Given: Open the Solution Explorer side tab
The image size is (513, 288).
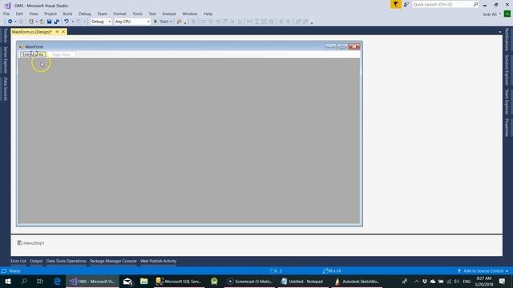Looking at the screenshot, I should 507,70.
